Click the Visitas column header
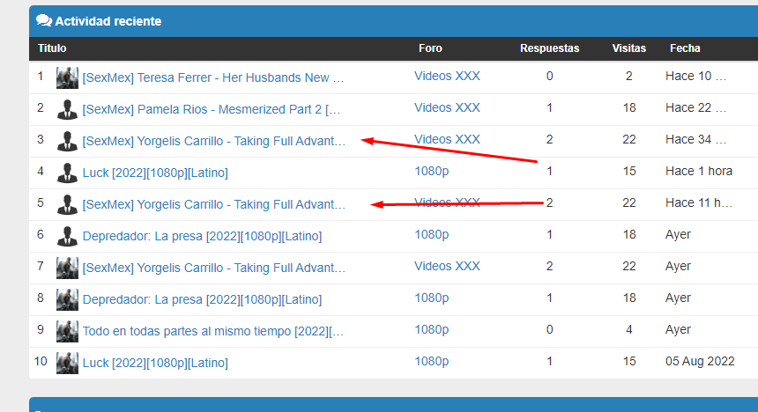 point(629,48)
